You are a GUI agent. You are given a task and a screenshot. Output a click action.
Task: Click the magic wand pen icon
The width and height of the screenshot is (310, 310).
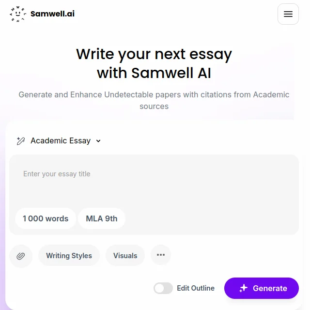(20, 141)
